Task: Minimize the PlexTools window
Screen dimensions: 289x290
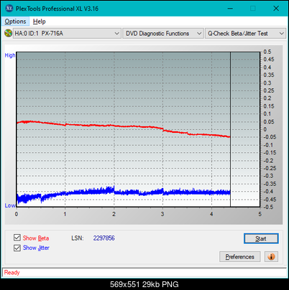Action: point(230,9)
